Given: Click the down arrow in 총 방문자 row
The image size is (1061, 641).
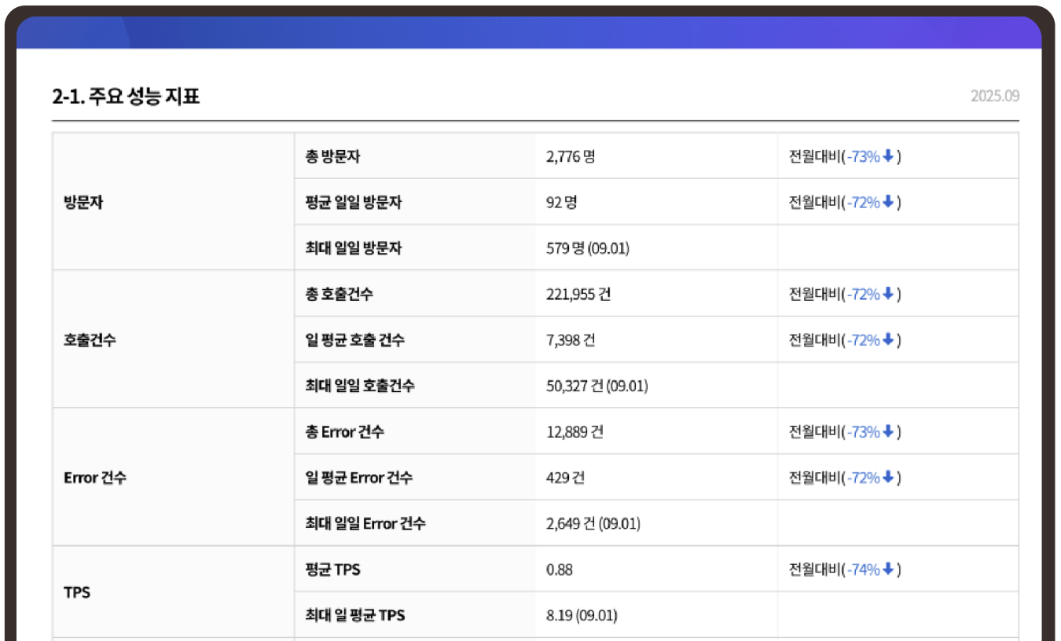Looking at the screenshot, I should click(x=888, y=156).
